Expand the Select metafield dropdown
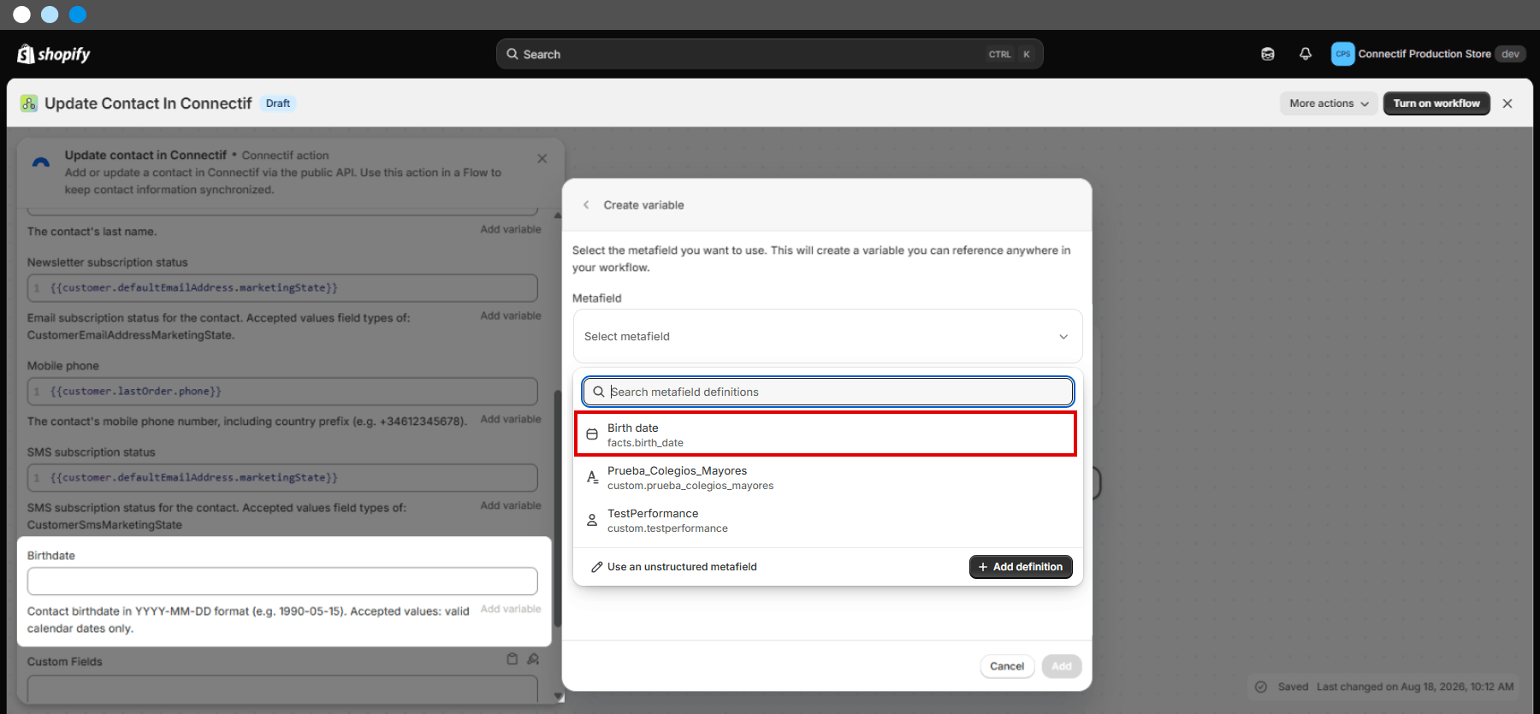Image resolution: width=1540 pixels, height=714 pixels. tap(827, 336)
